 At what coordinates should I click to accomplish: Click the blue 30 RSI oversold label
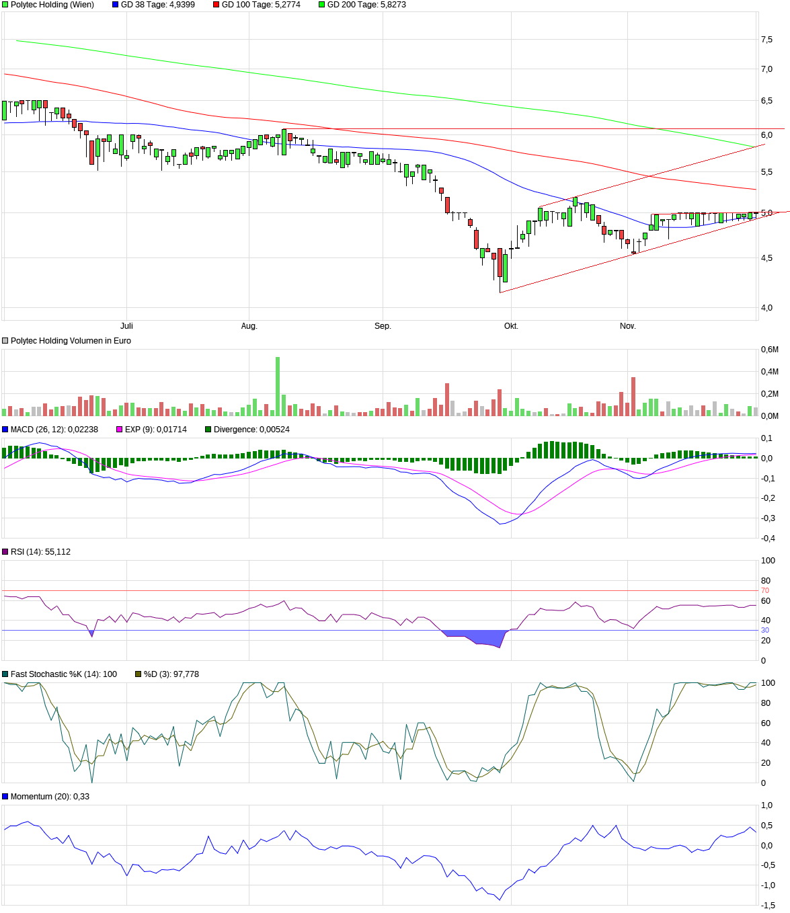coord(765,630)
